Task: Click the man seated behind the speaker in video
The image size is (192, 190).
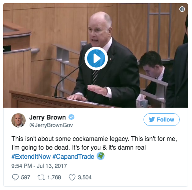Action: pyautogui.click(x=153, y=74)
